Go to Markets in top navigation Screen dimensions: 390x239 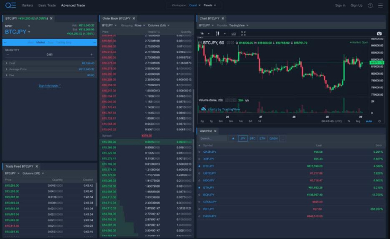click(x=27, y=5)
